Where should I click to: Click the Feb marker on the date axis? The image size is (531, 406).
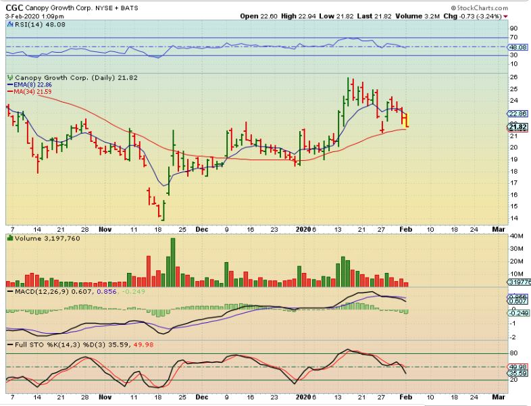[x=406, y=230]
